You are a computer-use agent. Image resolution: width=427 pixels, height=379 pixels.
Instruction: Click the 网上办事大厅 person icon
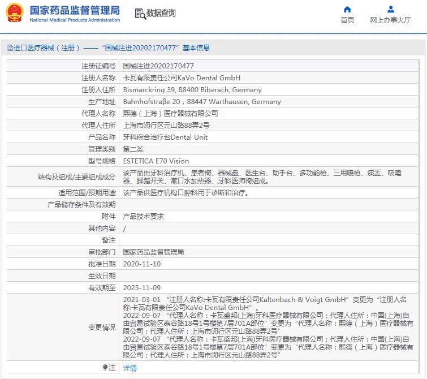point(390,9)
